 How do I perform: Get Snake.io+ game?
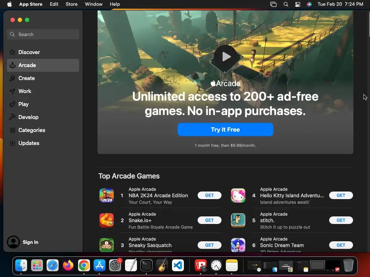pyautogui.click(x=209, y=220)
